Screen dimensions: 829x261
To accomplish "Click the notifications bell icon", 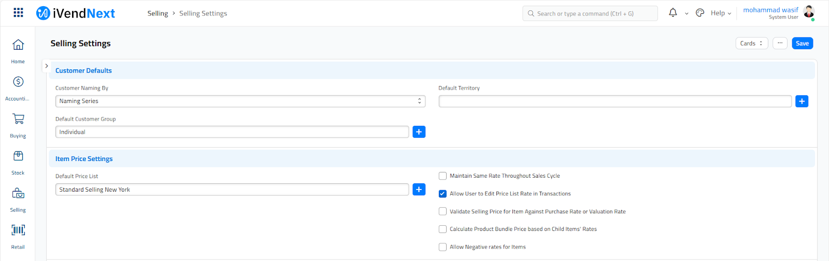I will point(673,13).
